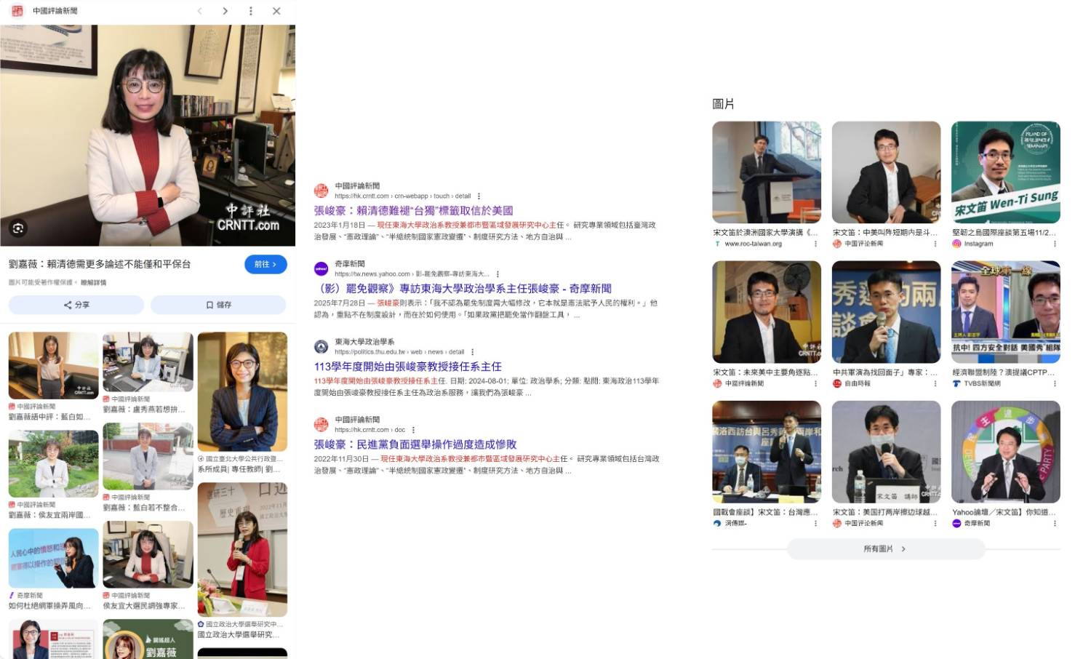The image size is (1091, 659).
Task: Open 張峻豪：賴清德難褪"台獨"標籤 result
Action: pos(413,210)
